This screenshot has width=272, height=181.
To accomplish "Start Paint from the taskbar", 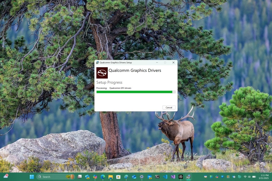I will tap(126, 177).
